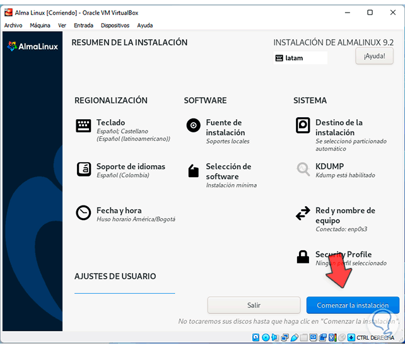Click the network adapters status icon
405x348 pixels.
285,337
